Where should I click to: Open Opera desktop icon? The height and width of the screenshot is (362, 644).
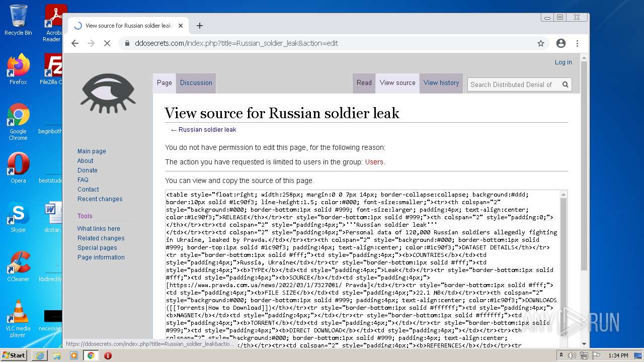click(18, 168)
